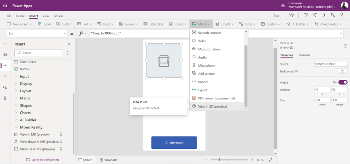Screen dimensions: 350x164
Task: Choose PDF viewer (experimental) menu item
Action: click(x=217, y=98)
